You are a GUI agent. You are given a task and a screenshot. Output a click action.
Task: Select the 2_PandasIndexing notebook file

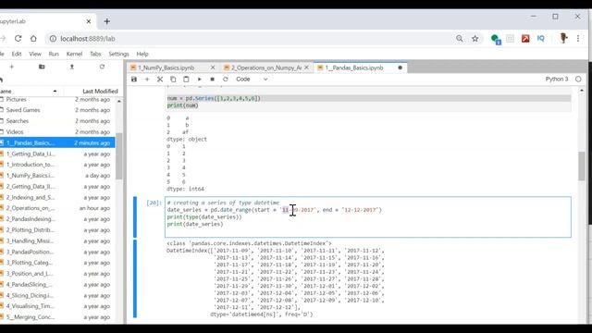coord(57,219)
